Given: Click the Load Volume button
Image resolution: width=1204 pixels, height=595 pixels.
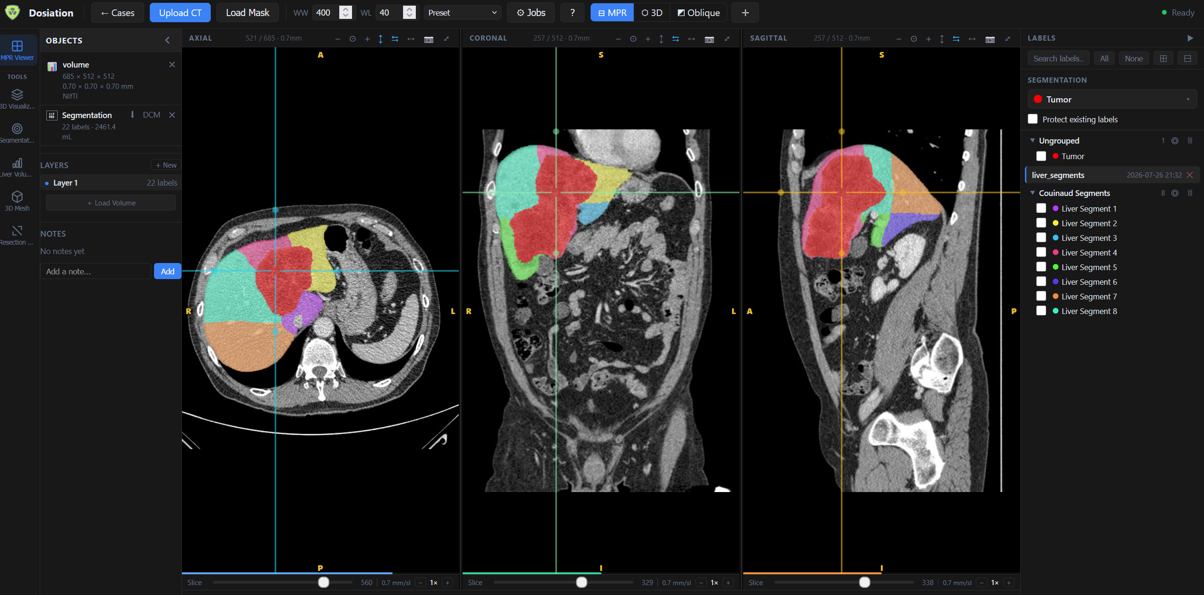Looking at the screenshot, I should tap(111, 203).
